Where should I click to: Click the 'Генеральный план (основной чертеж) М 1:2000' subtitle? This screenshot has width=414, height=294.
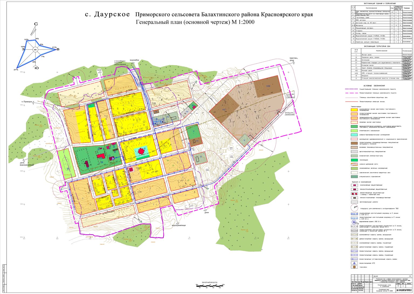tap(195, 22)
